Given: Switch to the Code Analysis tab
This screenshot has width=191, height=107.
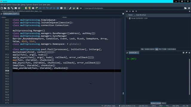Looking at the screenshot, I should click(x=172, y=49).
